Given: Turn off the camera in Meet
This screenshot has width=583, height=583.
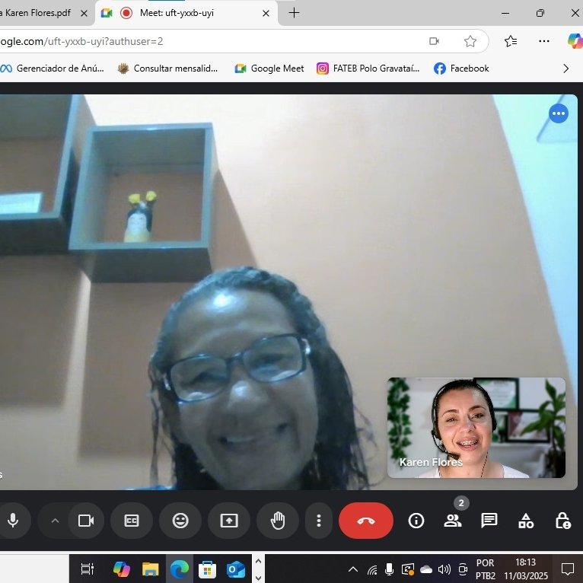Looking at the screenshot, I should 86,521.
